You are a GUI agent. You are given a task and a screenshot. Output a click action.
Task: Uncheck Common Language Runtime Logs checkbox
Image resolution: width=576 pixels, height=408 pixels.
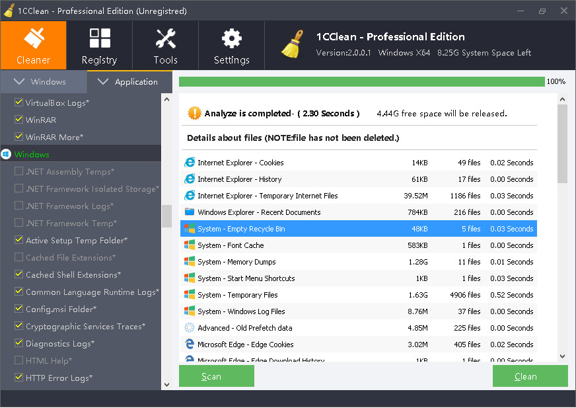(18, 291)
